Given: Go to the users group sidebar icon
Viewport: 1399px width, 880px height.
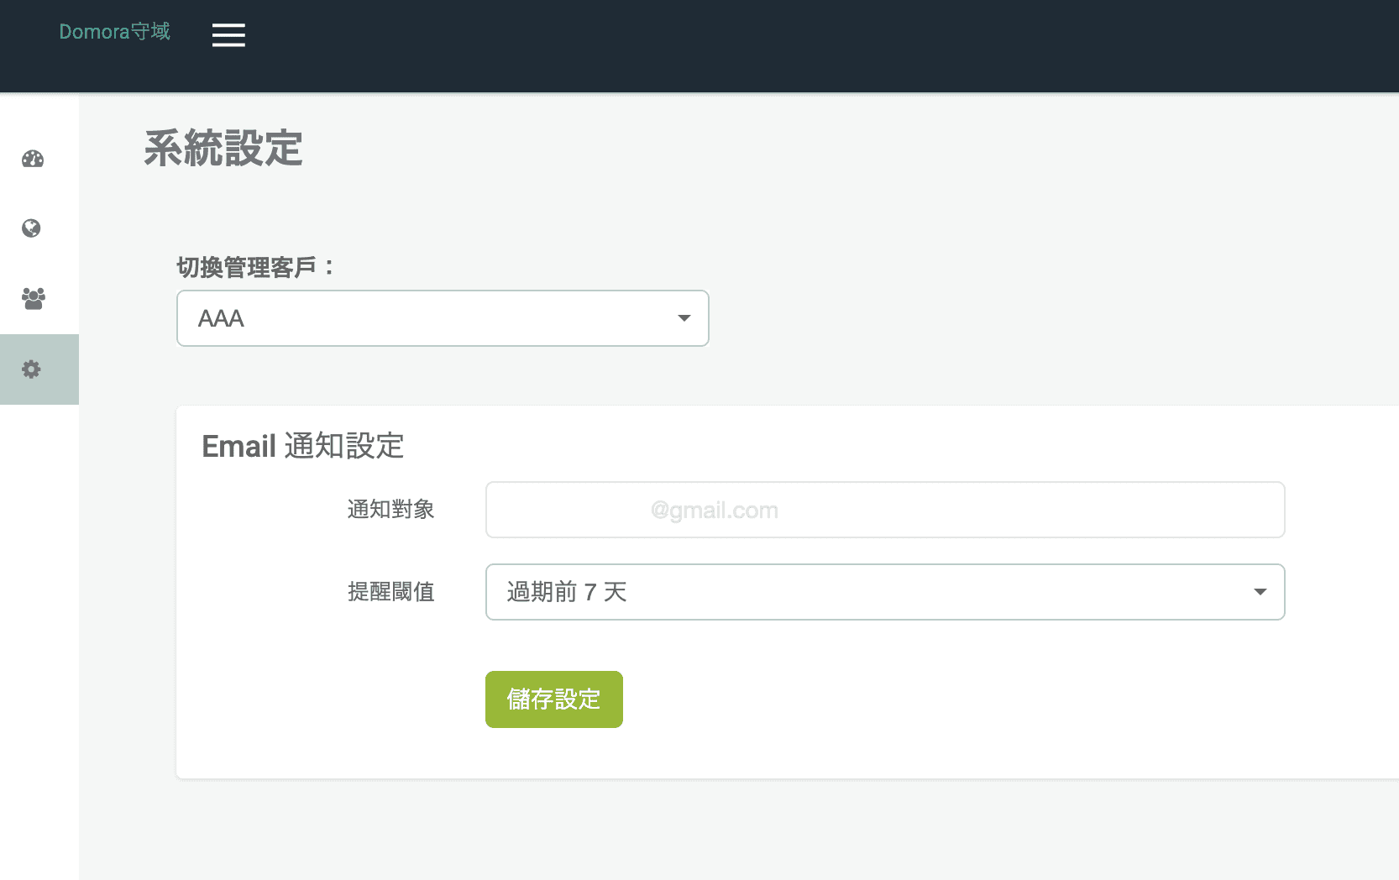Looking at the screenshot, I should [33, 298].
